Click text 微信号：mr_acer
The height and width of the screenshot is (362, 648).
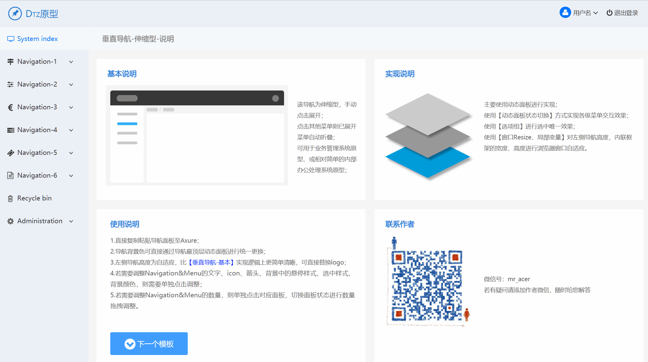point(507,279)
